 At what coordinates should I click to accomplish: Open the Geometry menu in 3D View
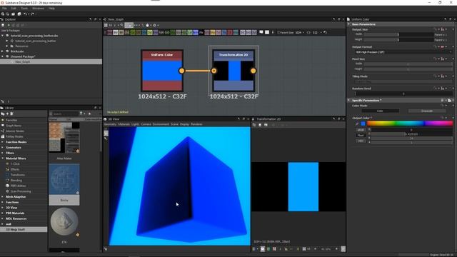110,124
